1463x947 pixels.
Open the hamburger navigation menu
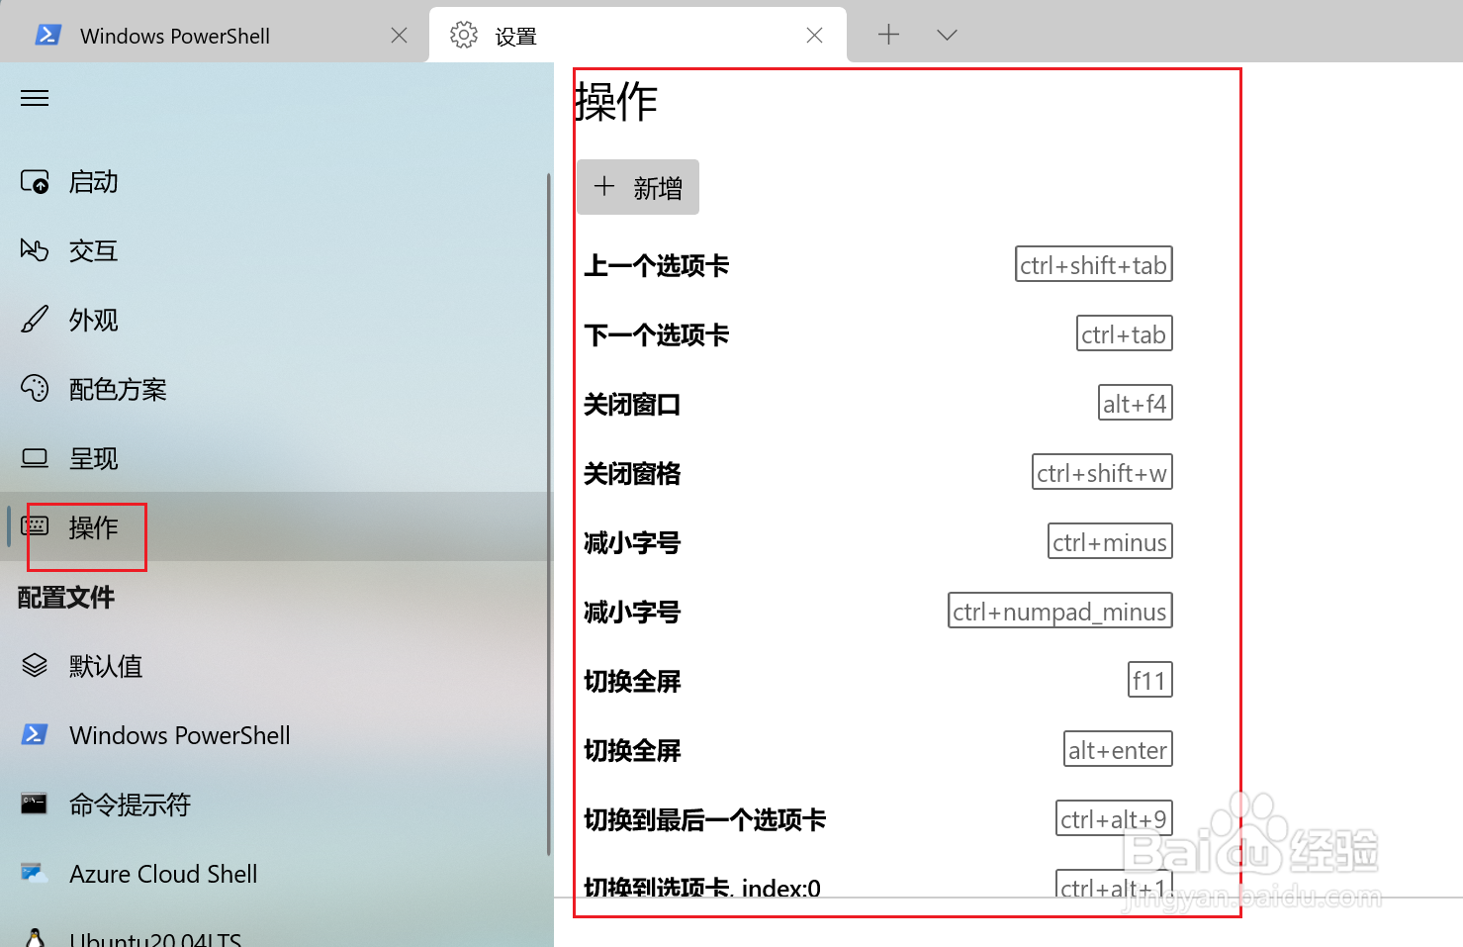[x=34, y=97]
